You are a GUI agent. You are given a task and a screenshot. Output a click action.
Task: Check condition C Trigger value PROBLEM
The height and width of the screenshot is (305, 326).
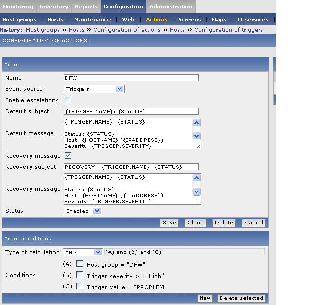(80, 286)
